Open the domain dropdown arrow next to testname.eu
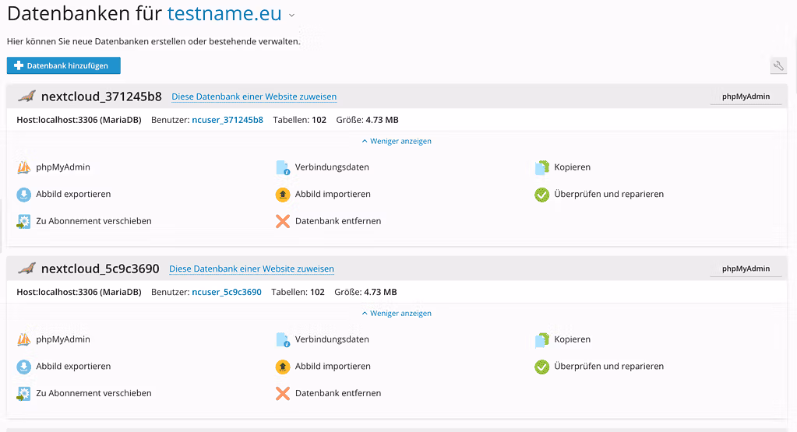Image resolution: width=797 pixels, height=432 pixels. (x=291, y=16)
